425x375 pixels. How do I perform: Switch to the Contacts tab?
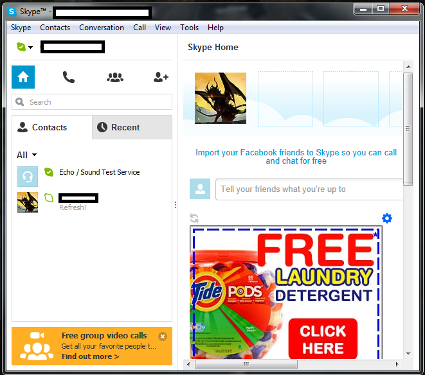52,127
